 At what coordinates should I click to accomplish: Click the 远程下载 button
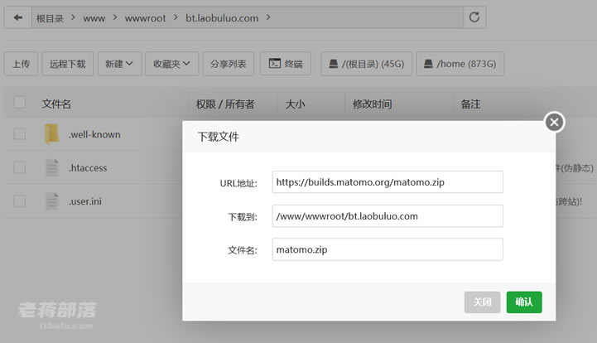pyautogui.click(x=67, y=64)
